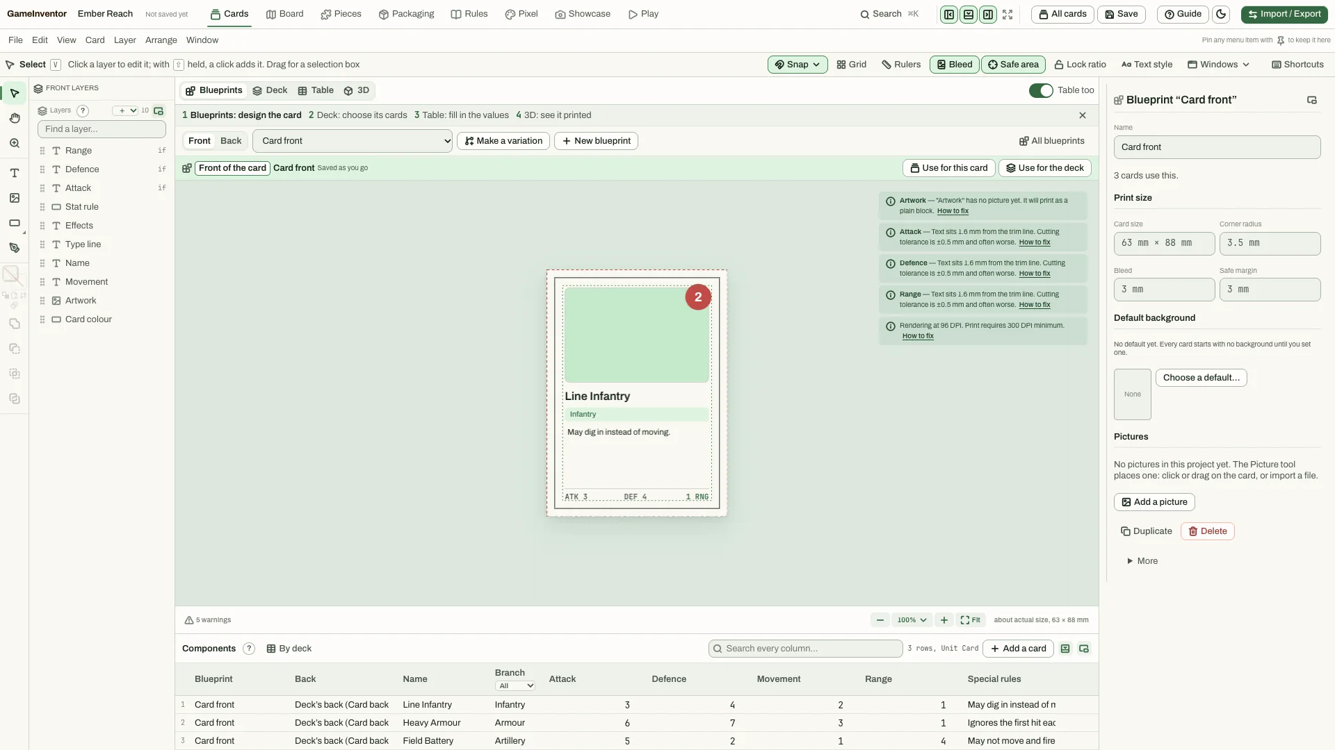Click Use for the deck
This screenshot has height=750, width=1335.
1045,168
